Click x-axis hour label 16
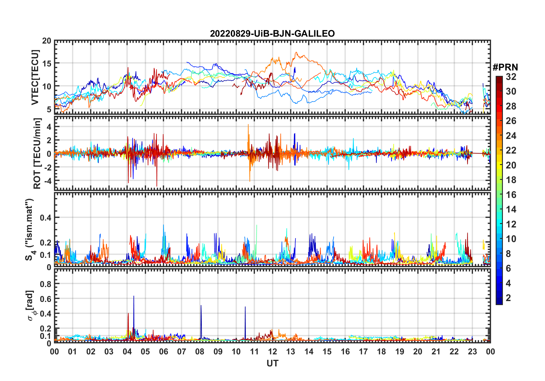The image size is (545, 381). tap(345, 351)
